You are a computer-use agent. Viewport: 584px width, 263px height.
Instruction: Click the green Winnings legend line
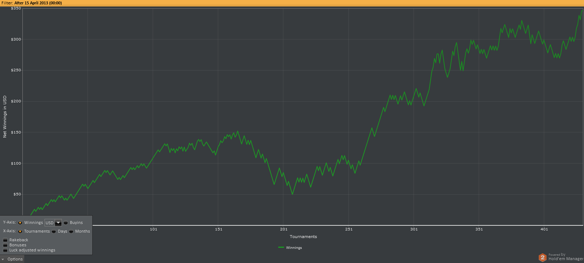281,247
